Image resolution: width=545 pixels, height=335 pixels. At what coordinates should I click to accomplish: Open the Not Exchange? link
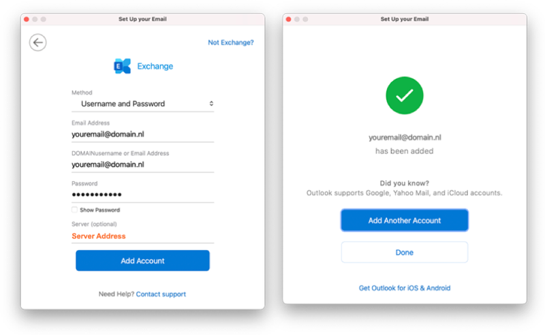point(231,42)
